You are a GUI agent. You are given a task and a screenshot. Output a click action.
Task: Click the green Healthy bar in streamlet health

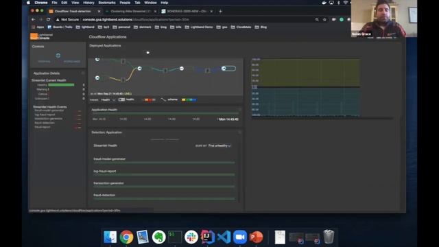tap(61, 84)
